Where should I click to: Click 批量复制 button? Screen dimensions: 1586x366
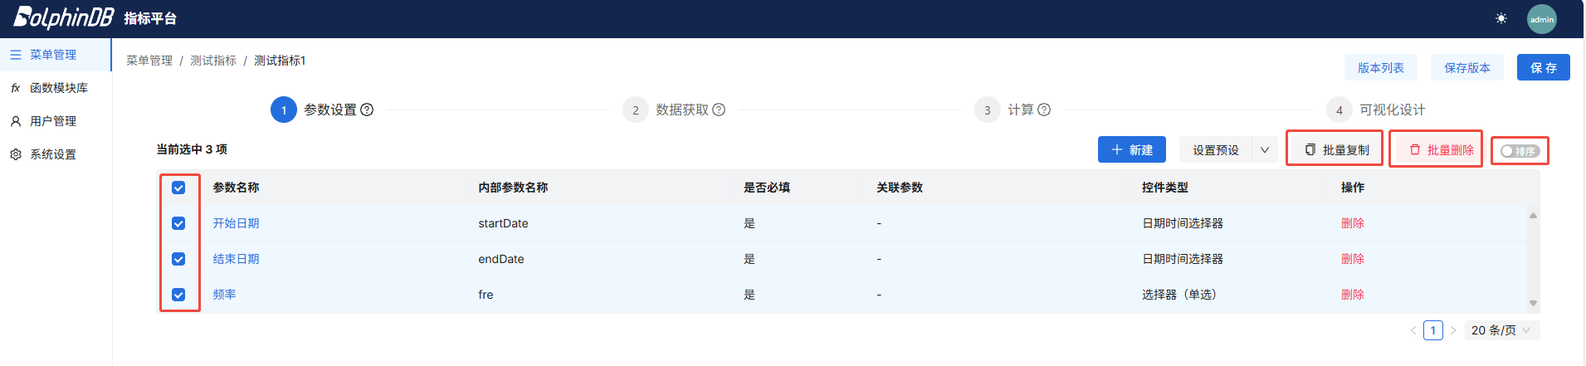(1336, 150)
